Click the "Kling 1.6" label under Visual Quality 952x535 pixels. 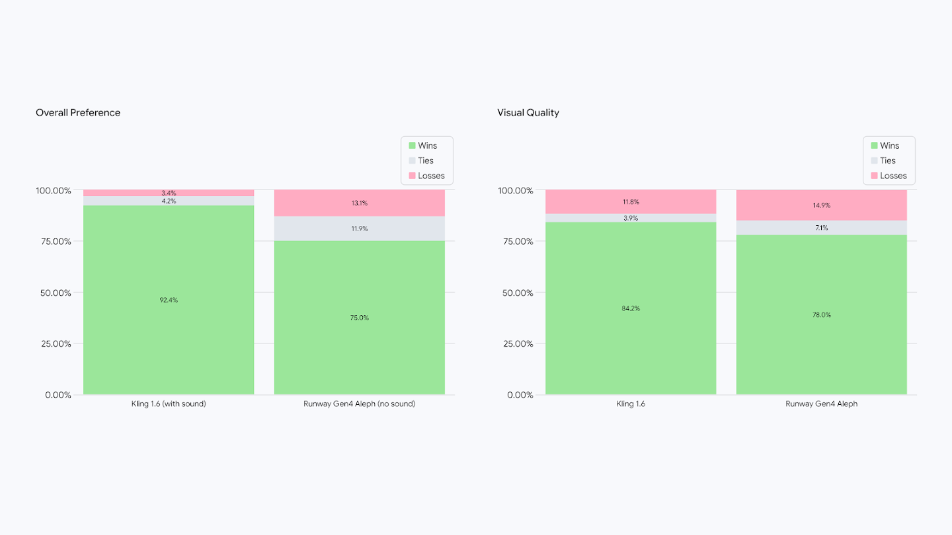coord(631,404)
